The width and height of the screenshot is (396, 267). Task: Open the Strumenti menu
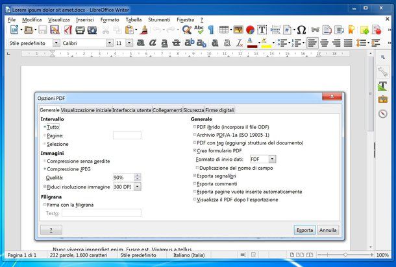click(158, 20)
